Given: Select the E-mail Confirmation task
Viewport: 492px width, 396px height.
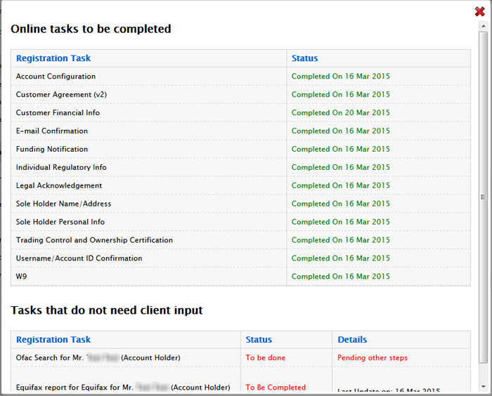Looking at the screenshot, I should coord(52,131).
